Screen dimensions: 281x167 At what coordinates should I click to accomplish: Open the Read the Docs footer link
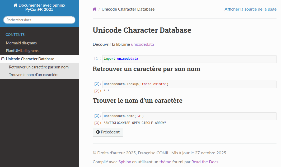(x=205, y=162)
